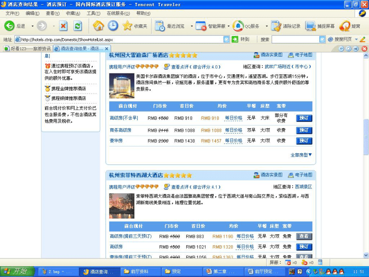
Task: Click 清除记录 clear records
Action: (x=285, y=26)
